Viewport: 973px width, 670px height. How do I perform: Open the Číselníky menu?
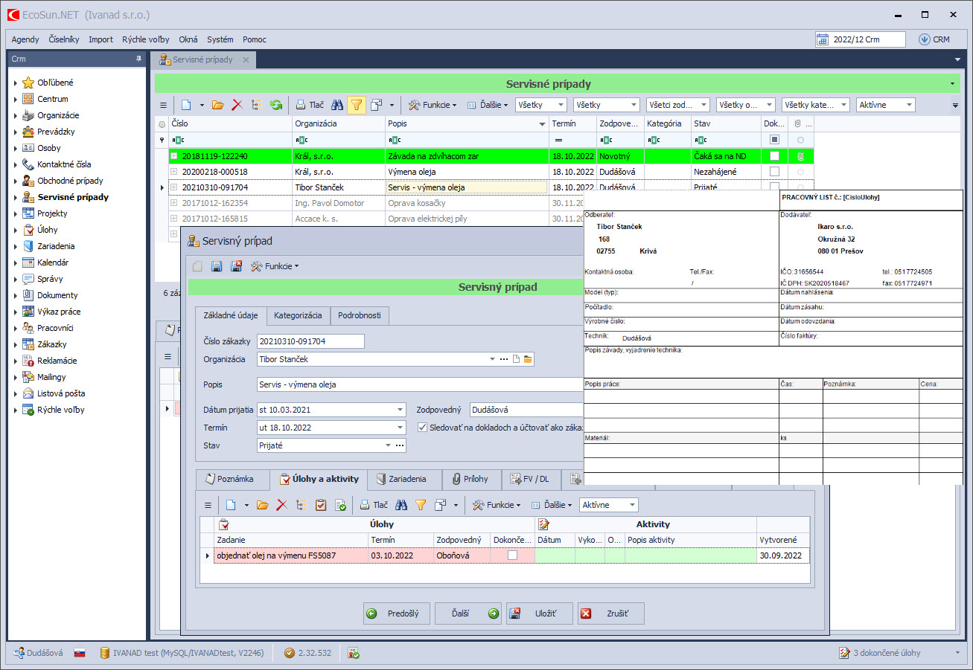pos(64,39)
